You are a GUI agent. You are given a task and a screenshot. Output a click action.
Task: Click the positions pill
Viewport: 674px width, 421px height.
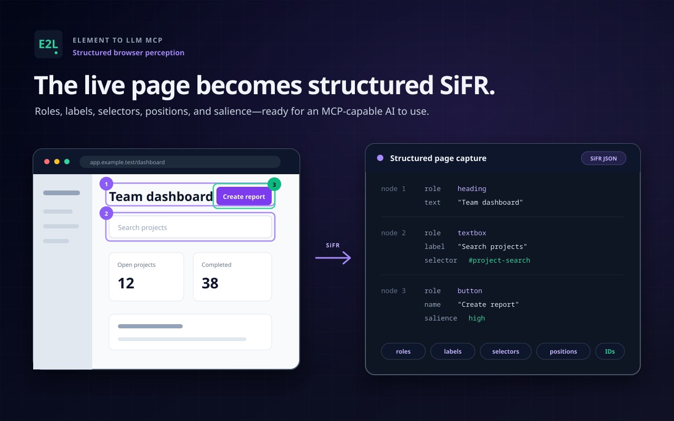pos(563,352)
